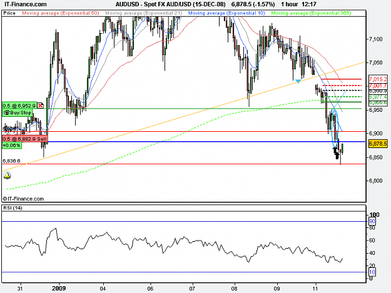Click the 40 RSI axis label
This screenshot has height=293, width=391.
tap(372, 253)
